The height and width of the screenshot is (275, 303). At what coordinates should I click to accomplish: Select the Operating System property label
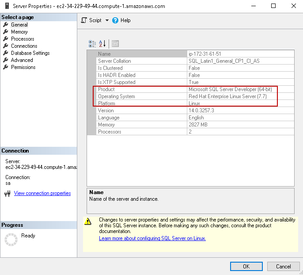[x=116, y=96]
